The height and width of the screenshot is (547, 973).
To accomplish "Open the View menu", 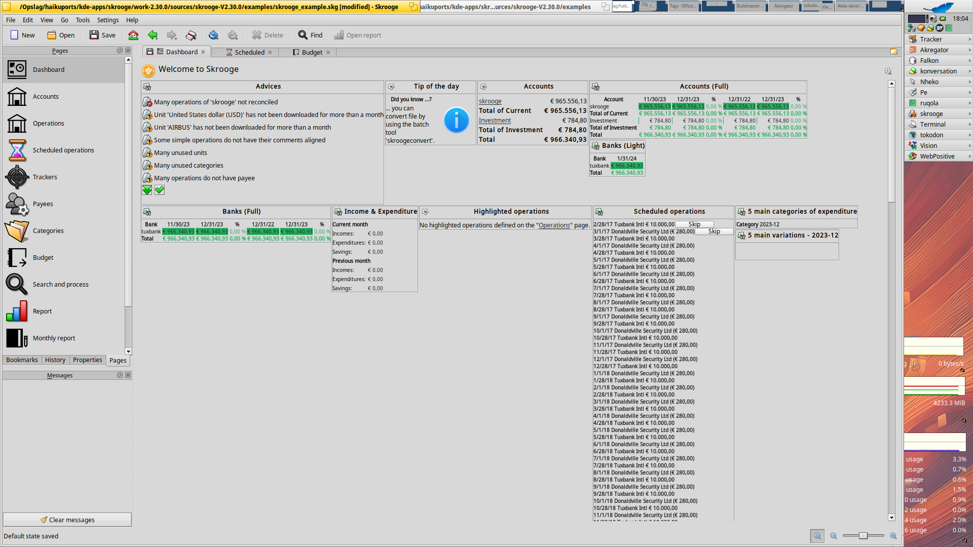I will coord(47,20).
